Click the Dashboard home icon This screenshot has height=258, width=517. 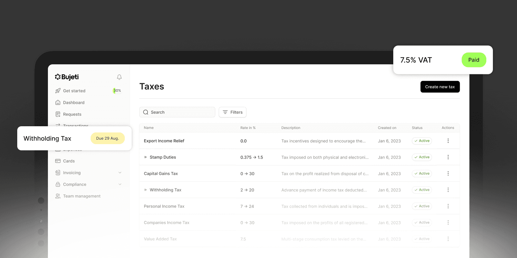coord(58,103)
